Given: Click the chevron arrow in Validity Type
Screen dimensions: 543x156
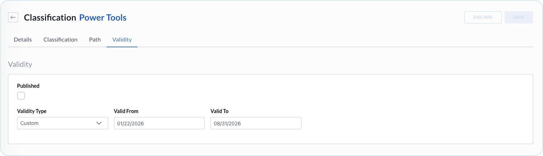Looking at the screenshot, I should pyautogui.click(x=99, y=123).
